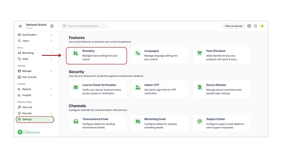Click the Learnyst logo in sidebar footer
The image size is (282, 158).
[29, 132]
